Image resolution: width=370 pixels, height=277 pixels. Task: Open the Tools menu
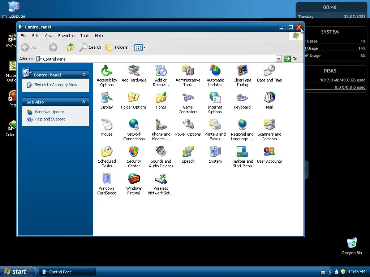pos(85,36)
